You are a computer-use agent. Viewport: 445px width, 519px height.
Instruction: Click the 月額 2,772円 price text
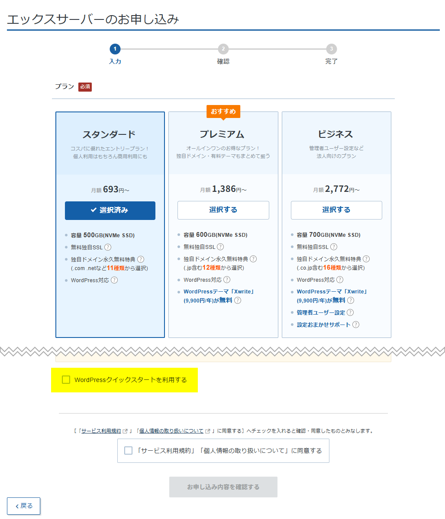[336, 189]
